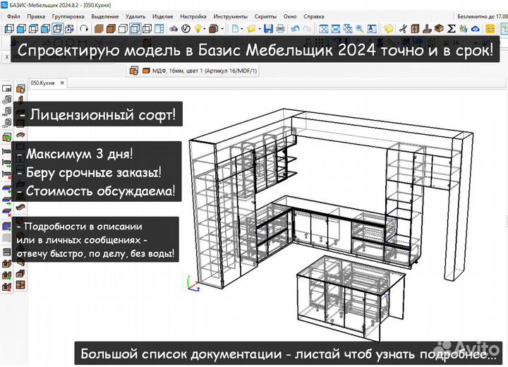The height and width of the screenshot is (367, 508).
Task: Open the Файл menu
Action: point(13,16)
